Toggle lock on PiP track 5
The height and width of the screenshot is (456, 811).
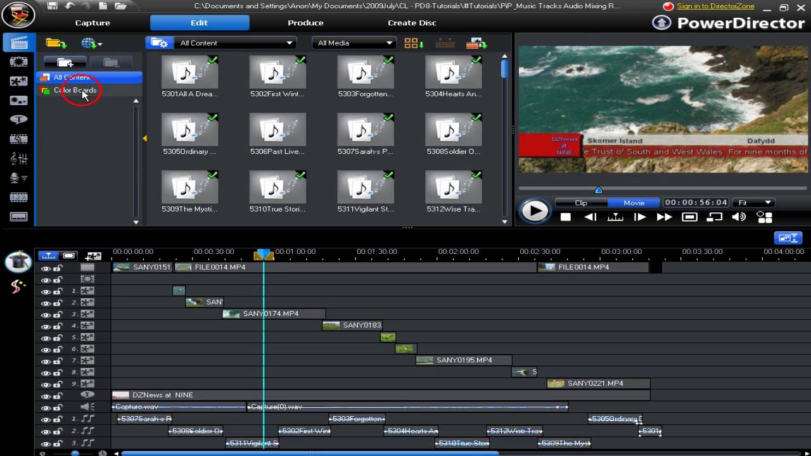(x=58, y=338)
